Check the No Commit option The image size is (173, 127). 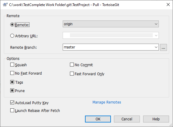click(72, 65)
